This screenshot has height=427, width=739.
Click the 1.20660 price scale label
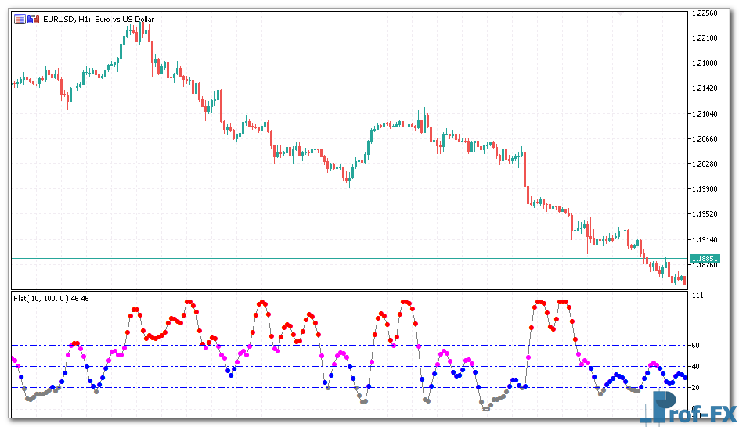(705, 139)
